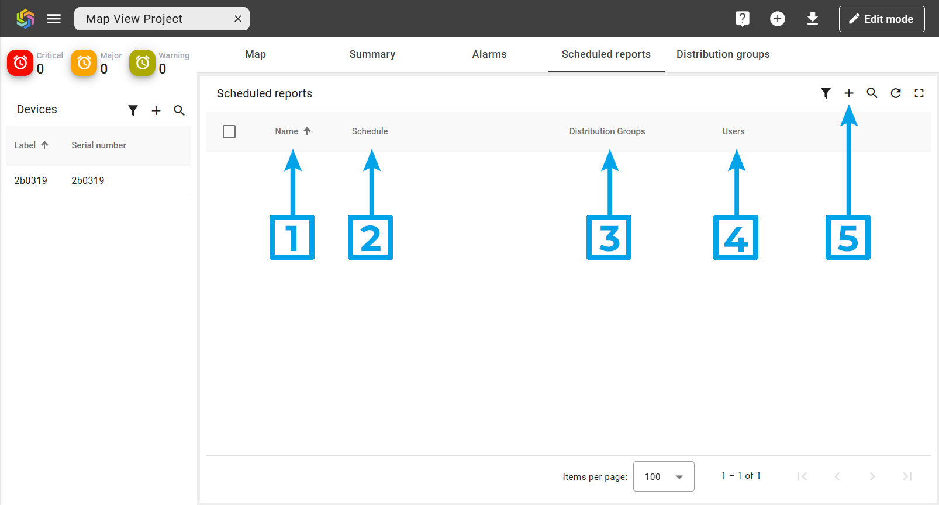
Task: Expand Scheduled reports to fullscreen
Action: click(x=919, y=93)
